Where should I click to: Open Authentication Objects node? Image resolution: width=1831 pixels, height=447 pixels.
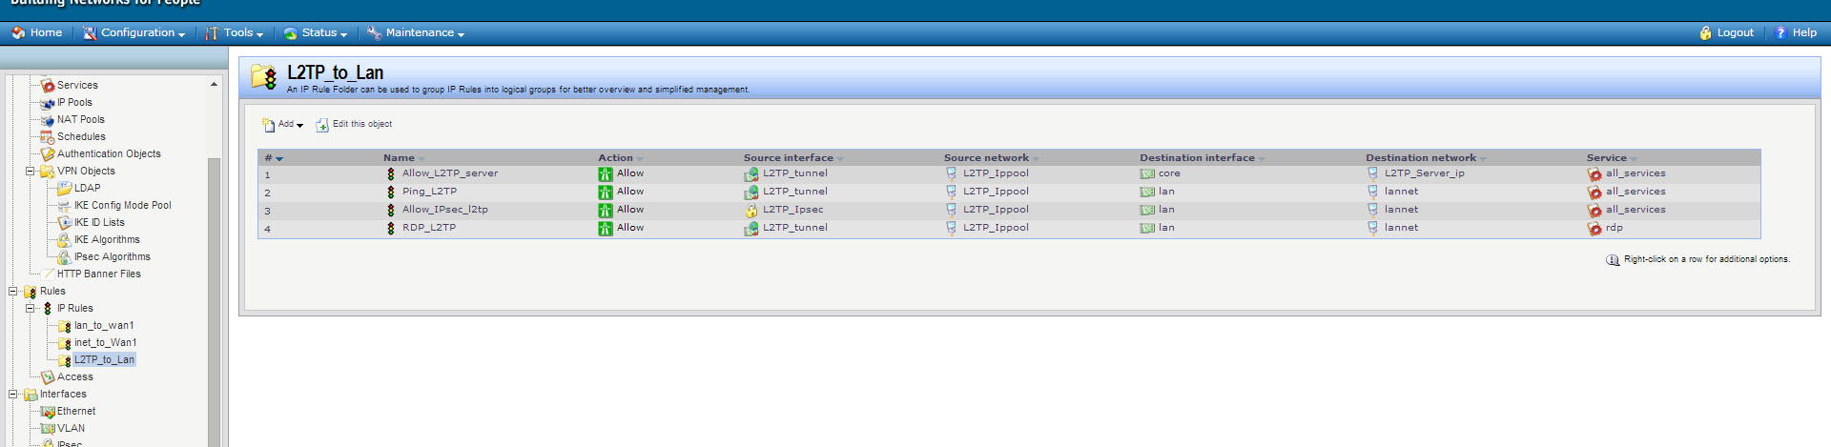point(109,154)
